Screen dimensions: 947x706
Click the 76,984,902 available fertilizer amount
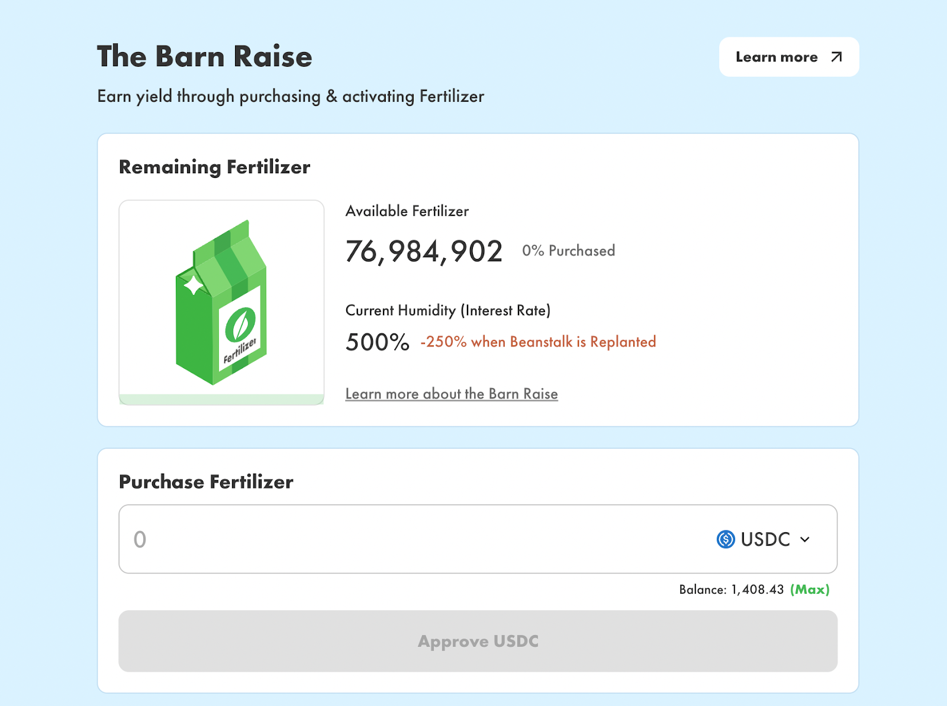(x=424, y=251)
